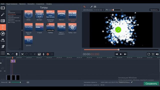This screenshot has width=160, height=90.
Task: Click the orange timeline playhead marker
Action: coord(12,58)
